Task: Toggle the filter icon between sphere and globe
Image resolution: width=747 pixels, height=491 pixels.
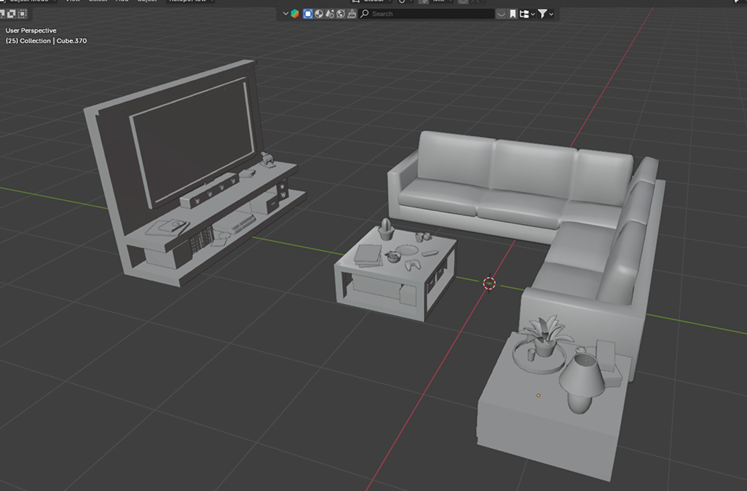Action: coord(330,14)
